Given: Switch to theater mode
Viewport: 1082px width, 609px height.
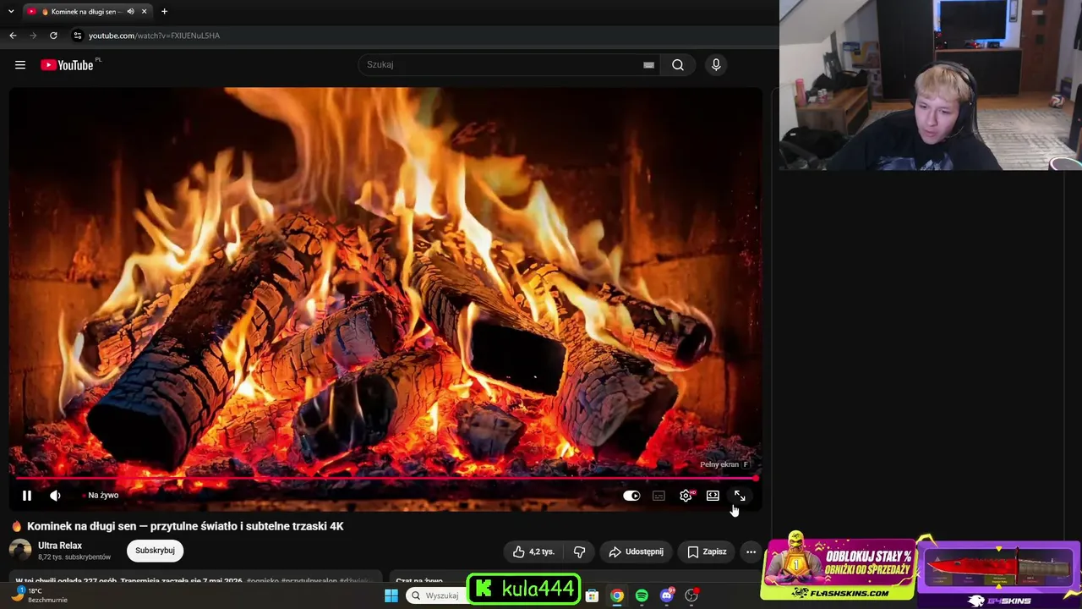Looking at the screenshot, I should [x=713, y=496].
